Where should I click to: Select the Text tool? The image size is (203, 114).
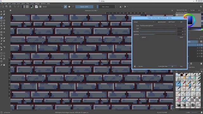pyautogui.click(x=4, y=12)
